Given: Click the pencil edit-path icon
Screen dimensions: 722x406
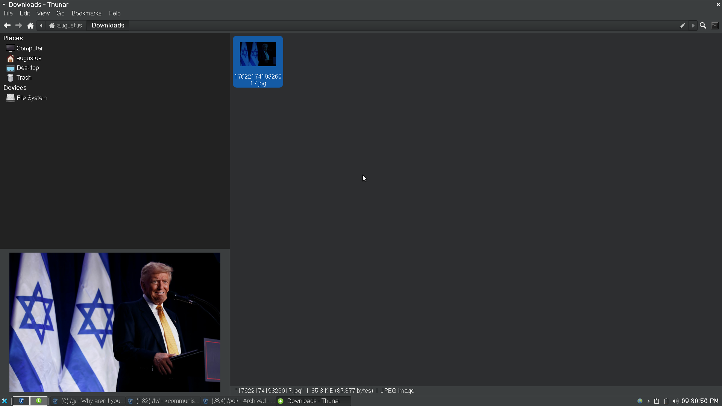Looking at the screenshot, I should click(x=682, y=26).
